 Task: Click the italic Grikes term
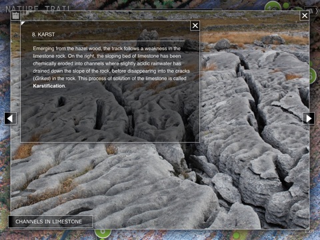(43, 79)
